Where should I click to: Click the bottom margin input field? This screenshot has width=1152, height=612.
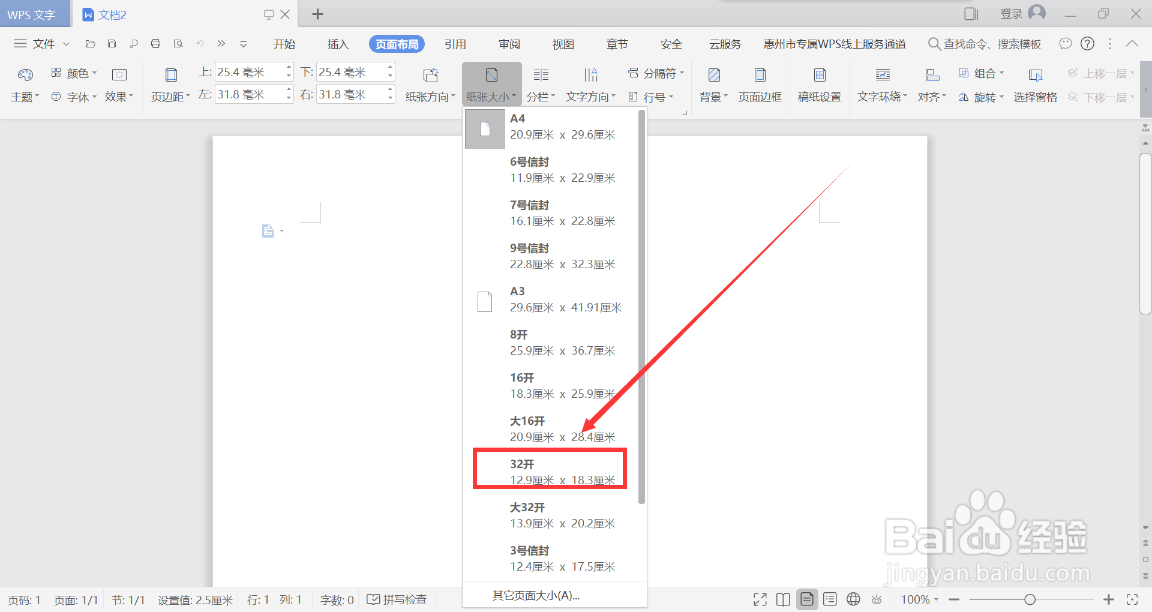pyautogui.click(x=350, y=72)
